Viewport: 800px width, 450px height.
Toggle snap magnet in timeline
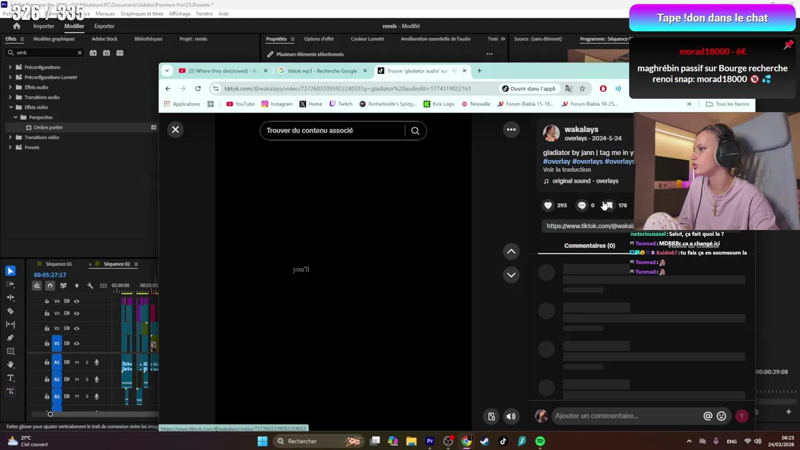coord(50,286)
